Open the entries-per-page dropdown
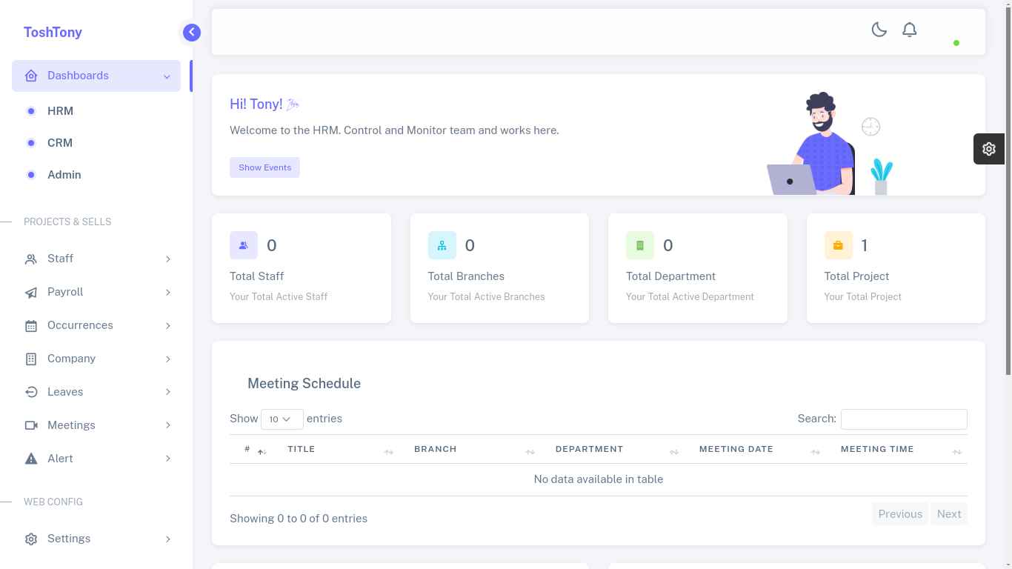Image resolution: width=1012 pixels, height=569 pixels. pyautogui.click(x=282, y=419)
